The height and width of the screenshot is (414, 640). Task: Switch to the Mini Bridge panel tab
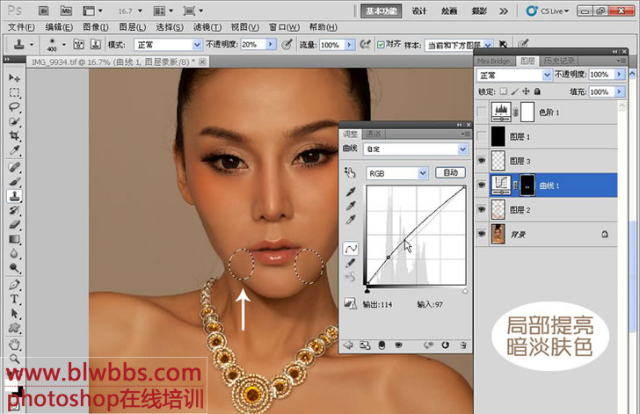point(493,61)
